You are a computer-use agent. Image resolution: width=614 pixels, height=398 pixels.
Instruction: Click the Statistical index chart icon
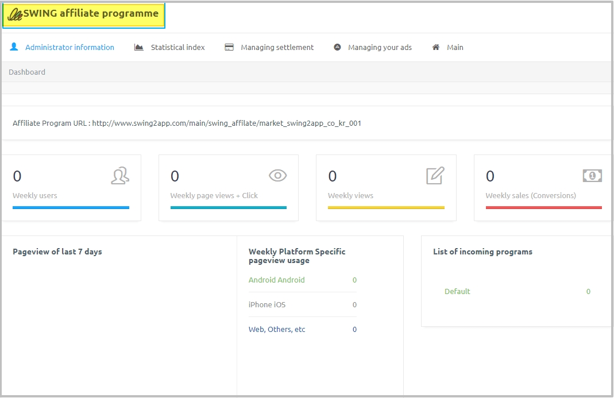click(x=138, y=47)
